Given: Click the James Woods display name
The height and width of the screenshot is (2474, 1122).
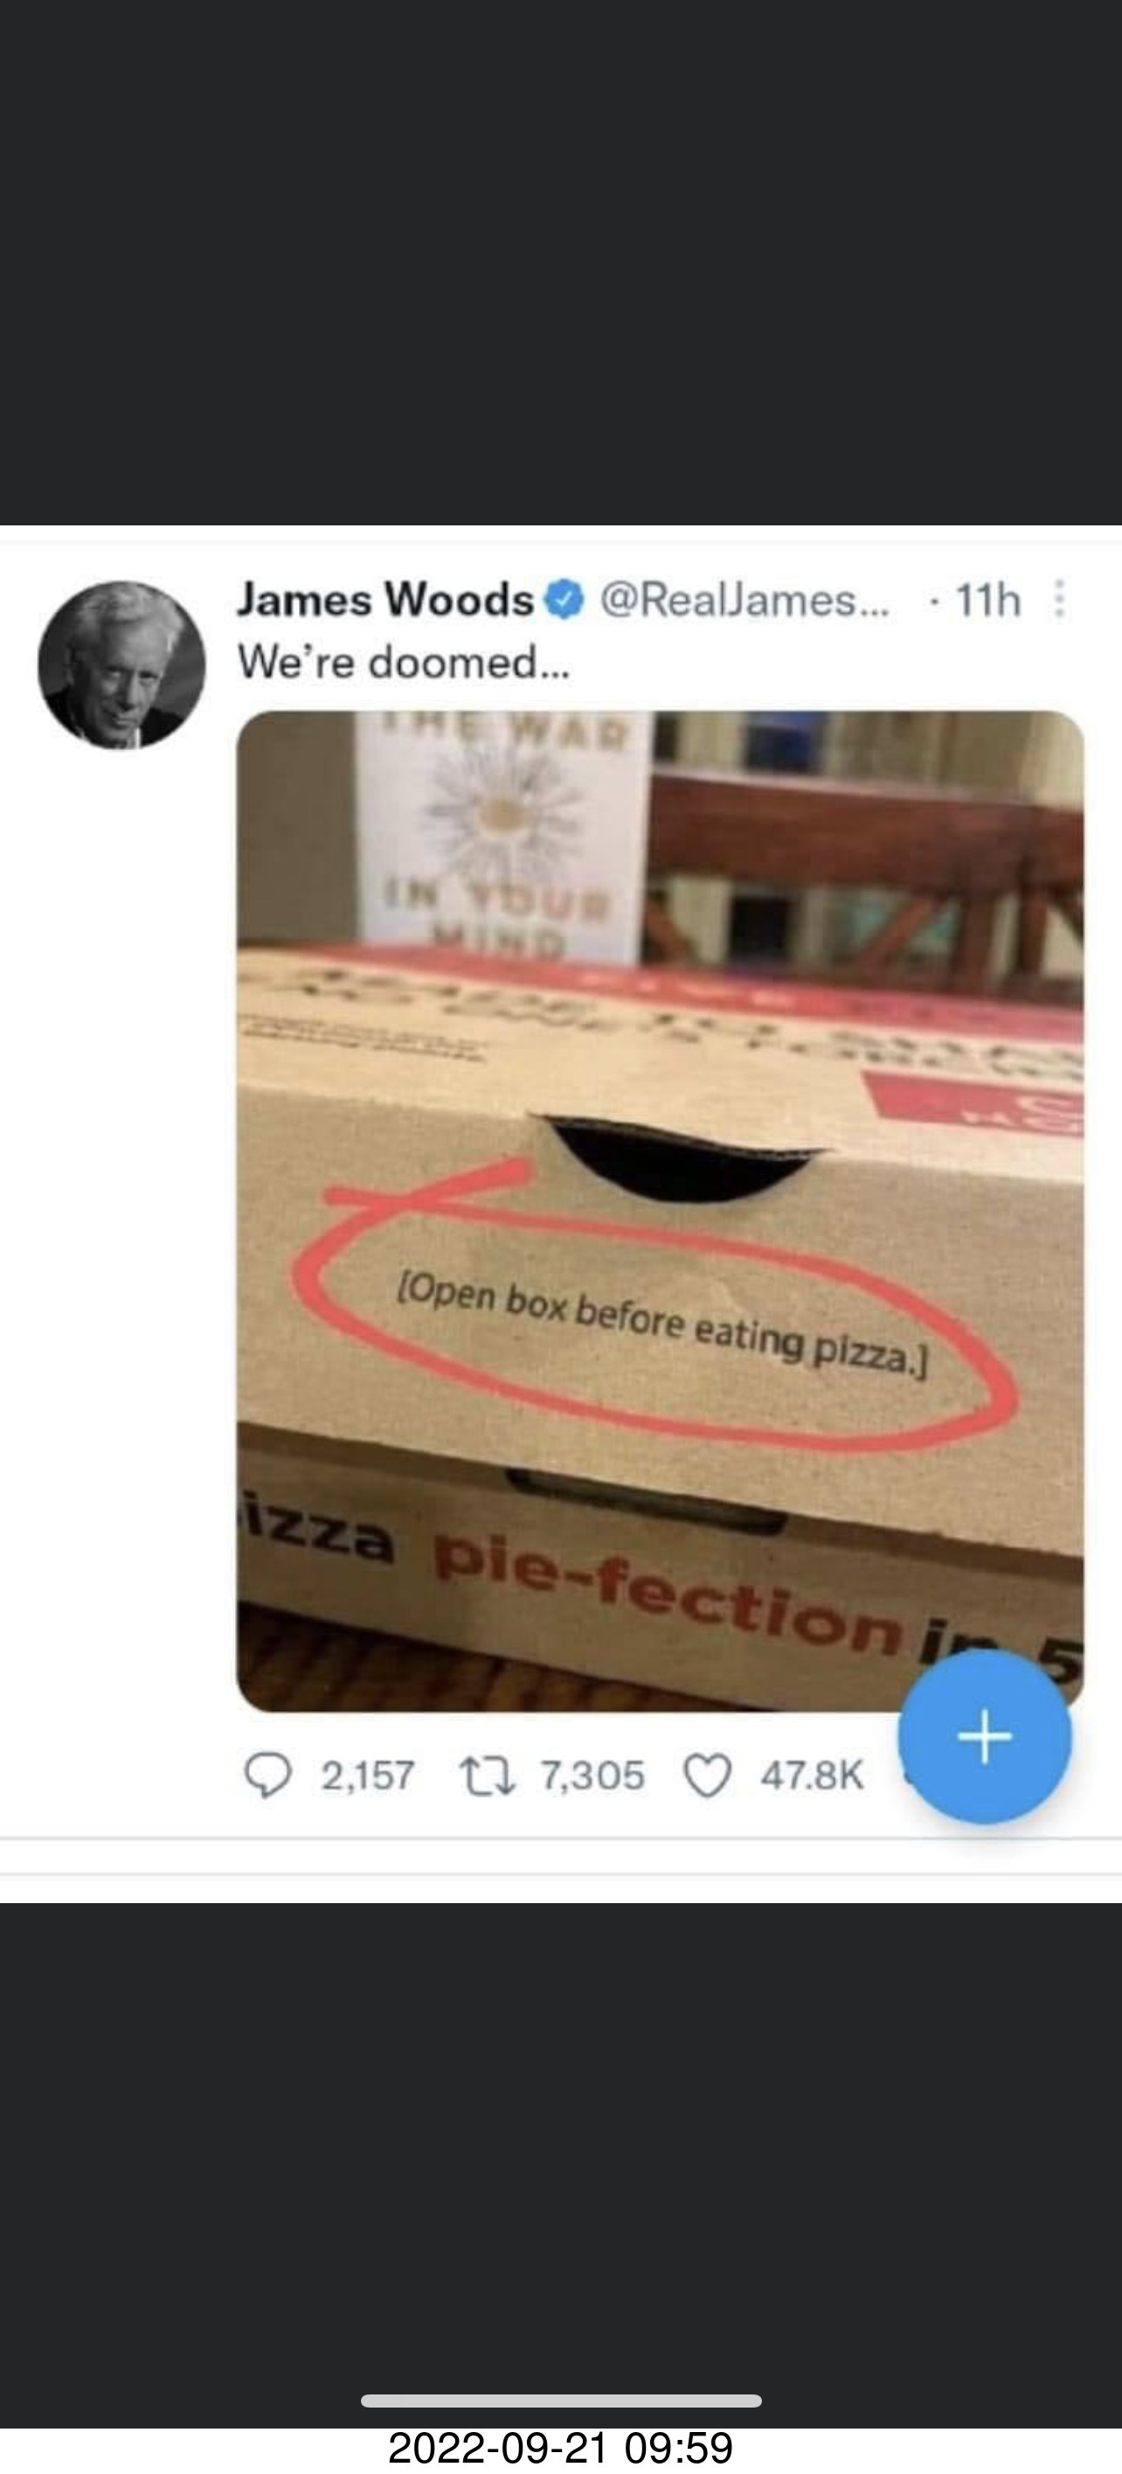Looking at the screenshot, I should point(384,601).
